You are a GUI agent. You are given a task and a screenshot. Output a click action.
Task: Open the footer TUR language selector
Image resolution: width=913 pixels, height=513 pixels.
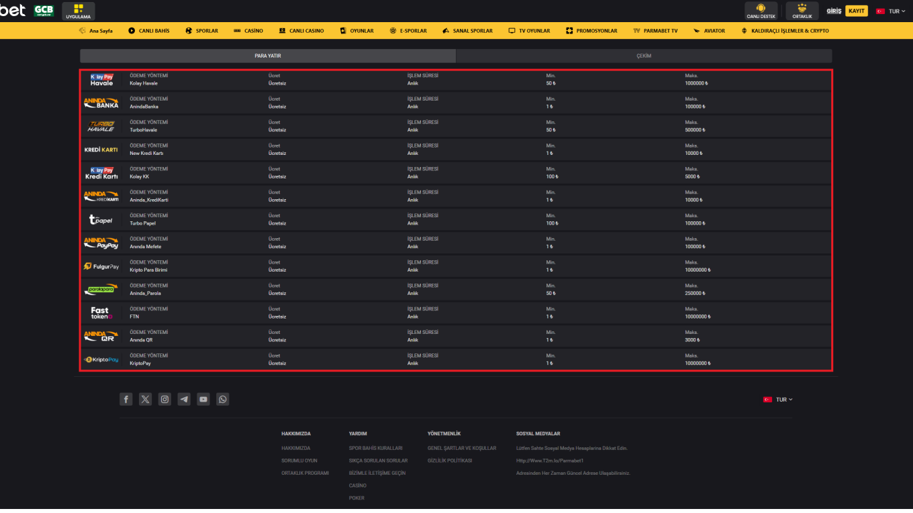click(x=779, y=400)
